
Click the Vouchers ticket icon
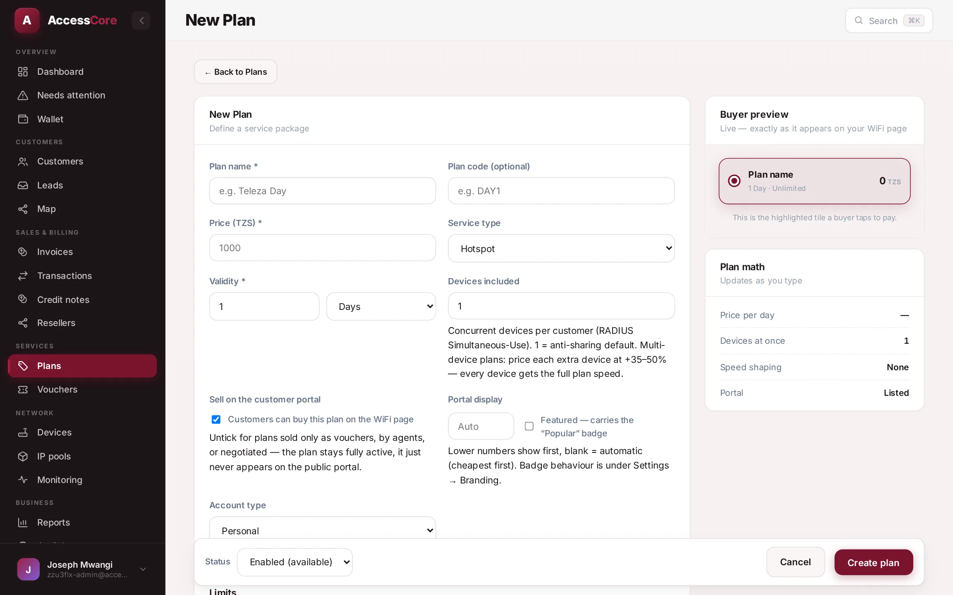click(x=23, y=389)
